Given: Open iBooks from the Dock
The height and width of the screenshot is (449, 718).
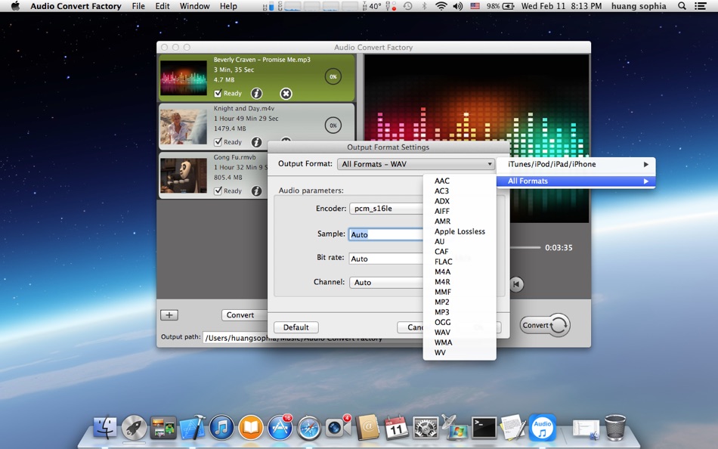Looking at the screenshot, I should (251, 428).
